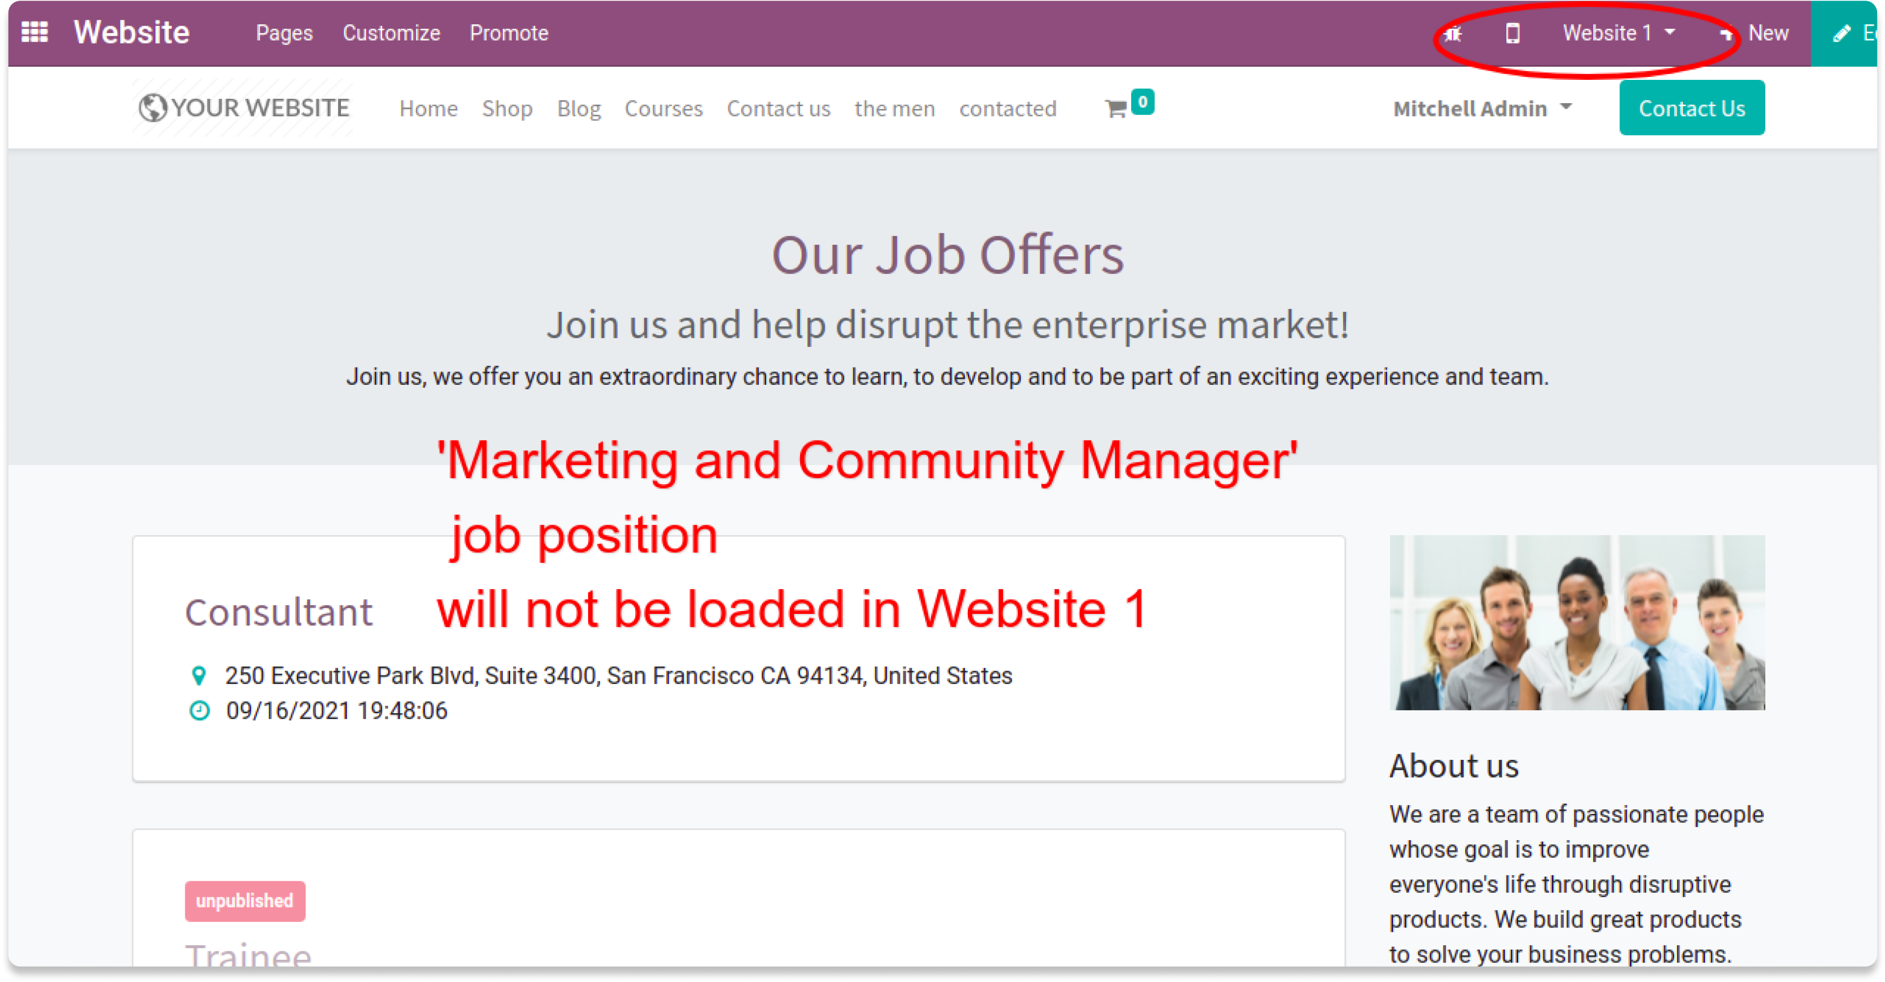Click the location pin icon under Consultant

pos(199,675)
